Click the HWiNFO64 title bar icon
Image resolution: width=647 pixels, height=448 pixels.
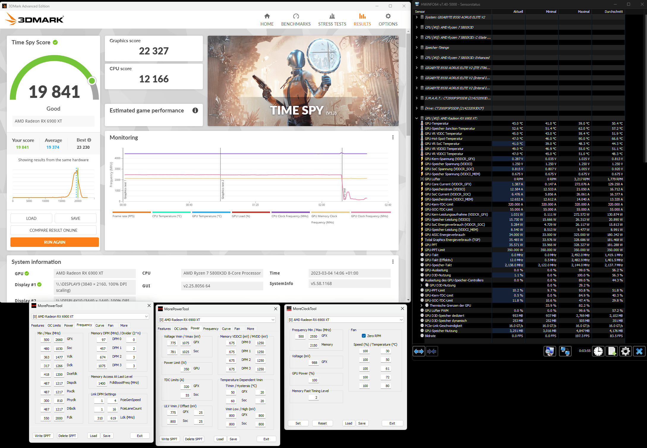tap(417, 4)
